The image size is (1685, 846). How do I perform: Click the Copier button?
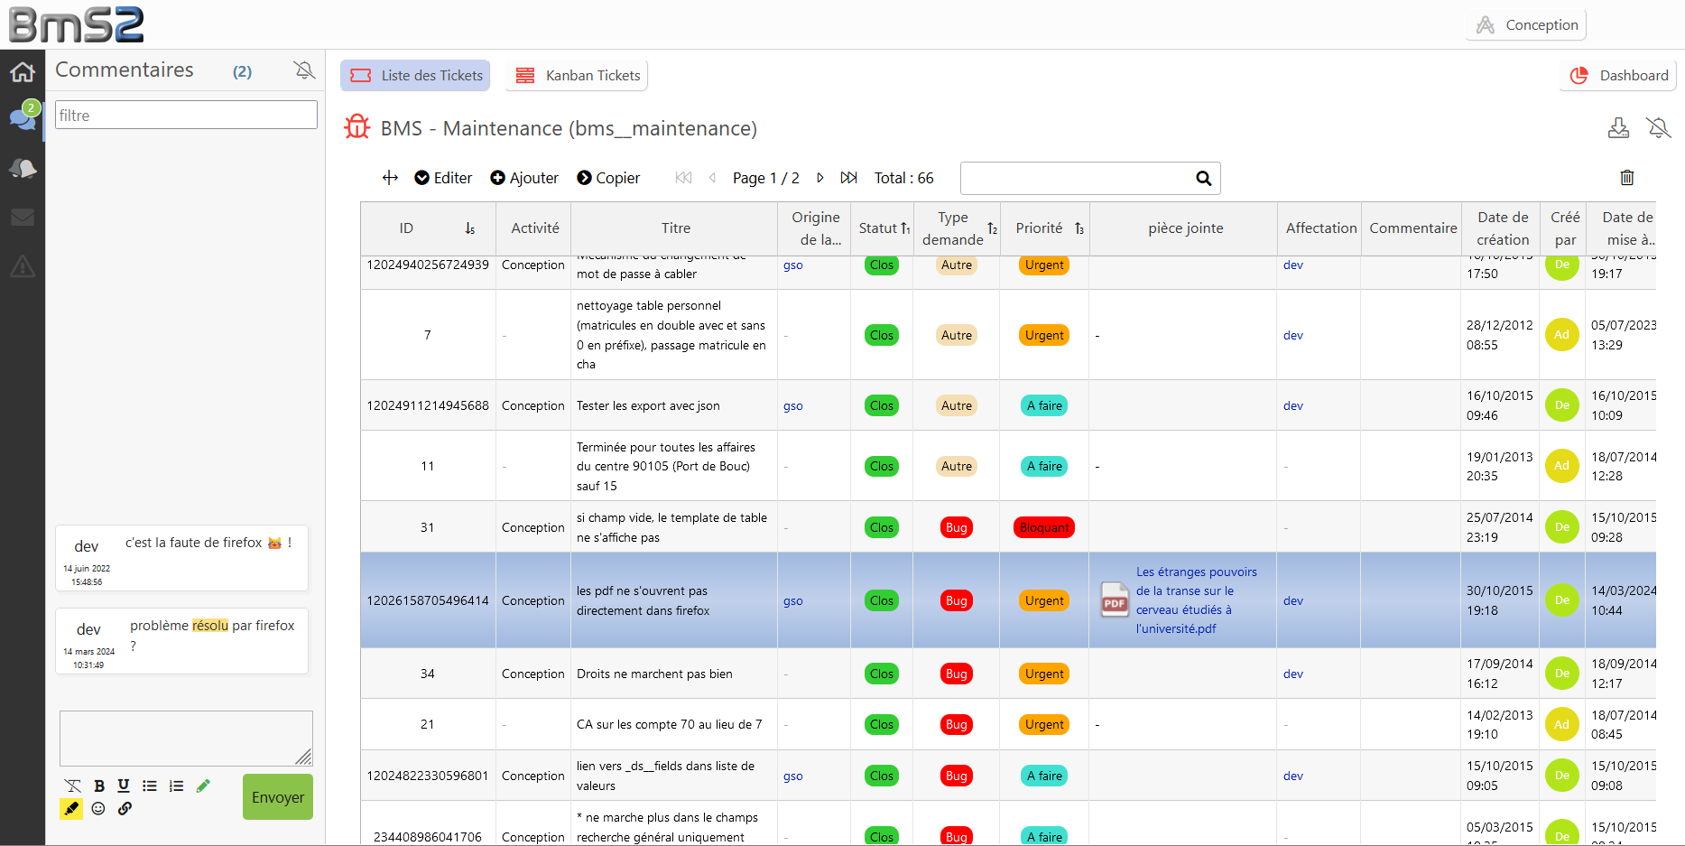click(x=608, y=178)
